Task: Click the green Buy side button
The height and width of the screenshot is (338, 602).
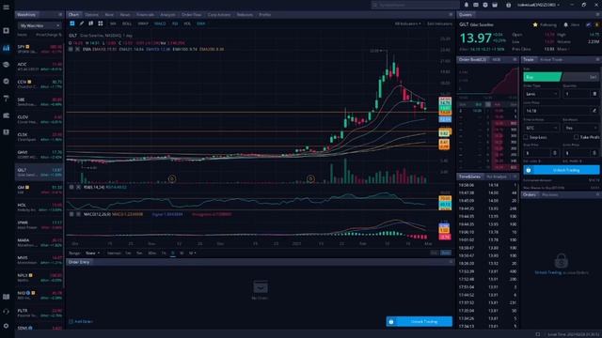Action: (x=542, y=77)
